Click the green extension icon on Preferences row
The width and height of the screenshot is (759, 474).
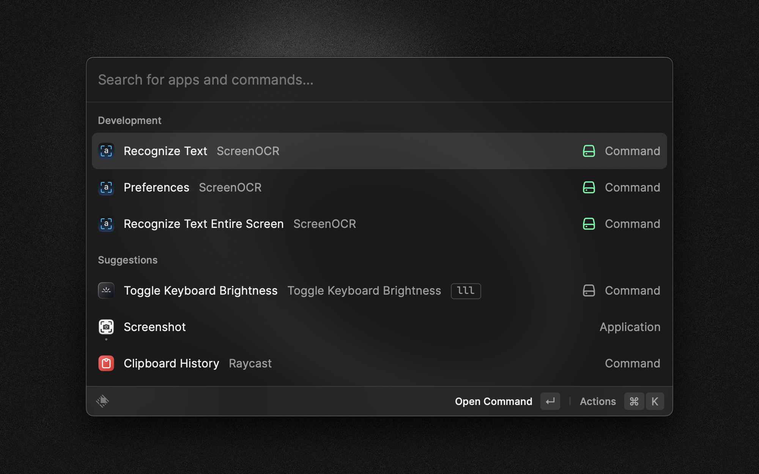(589, 187)
